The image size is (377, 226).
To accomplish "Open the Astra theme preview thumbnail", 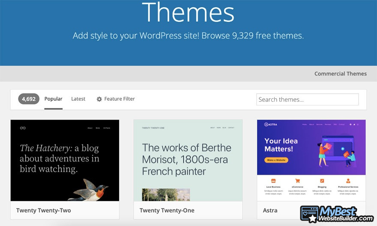I will [311, 160].
